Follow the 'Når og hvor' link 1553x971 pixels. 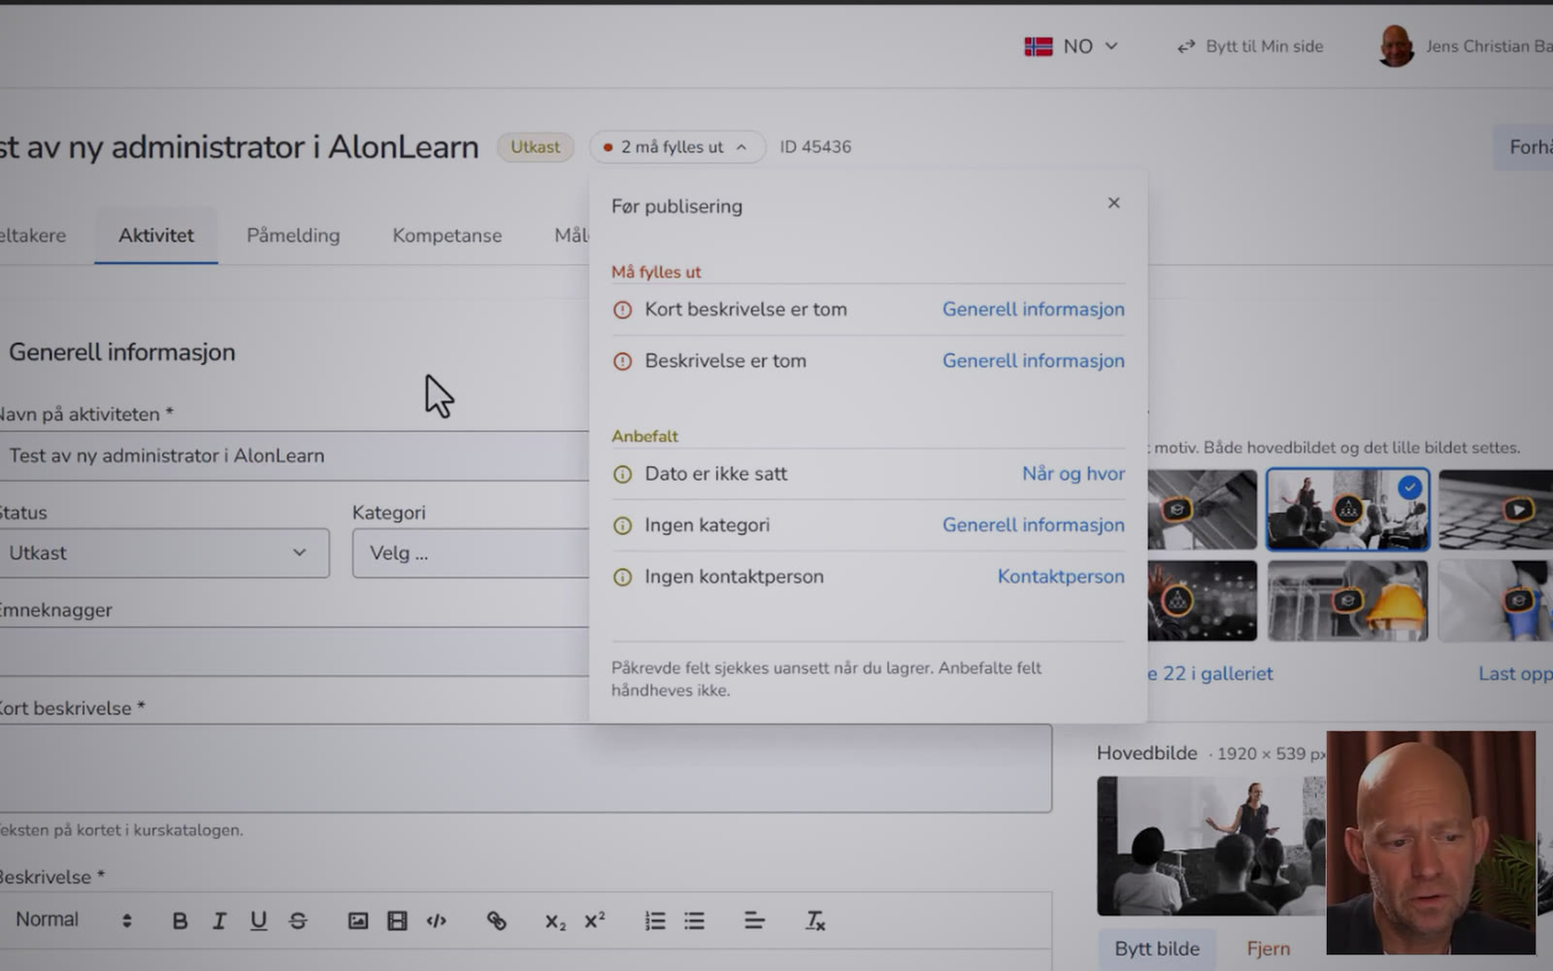(x=1074, y=474)
